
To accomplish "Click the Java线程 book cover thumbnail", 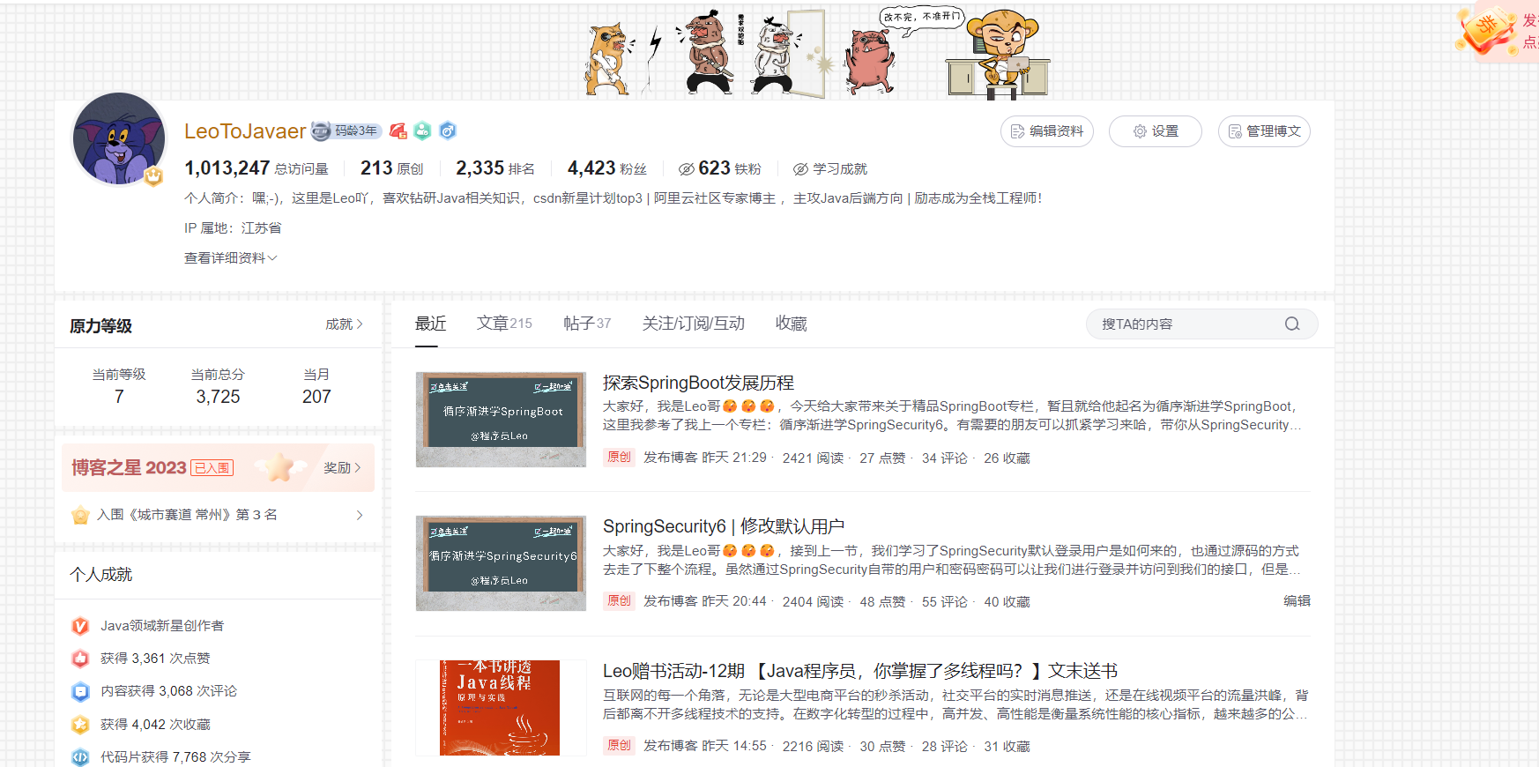I will pyautogui.click(x=500, y=708).
